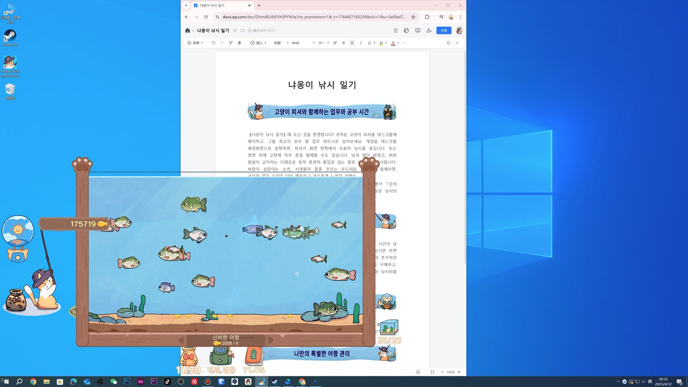Toggle italic formatting
This screenshot has height=387, width=688.
[360, 43]
